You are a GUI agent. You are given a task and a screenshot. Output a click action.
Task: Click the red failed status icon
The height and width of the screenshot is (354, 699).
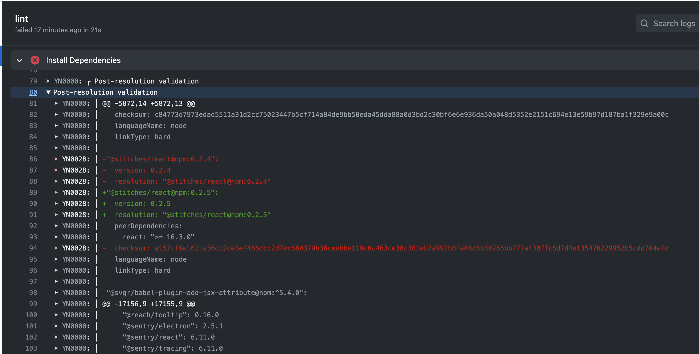35,60
